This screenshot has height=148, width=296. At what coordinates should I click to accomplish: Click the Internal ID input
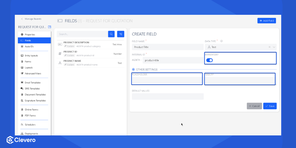pyautogui.click(x=173, y=60)
